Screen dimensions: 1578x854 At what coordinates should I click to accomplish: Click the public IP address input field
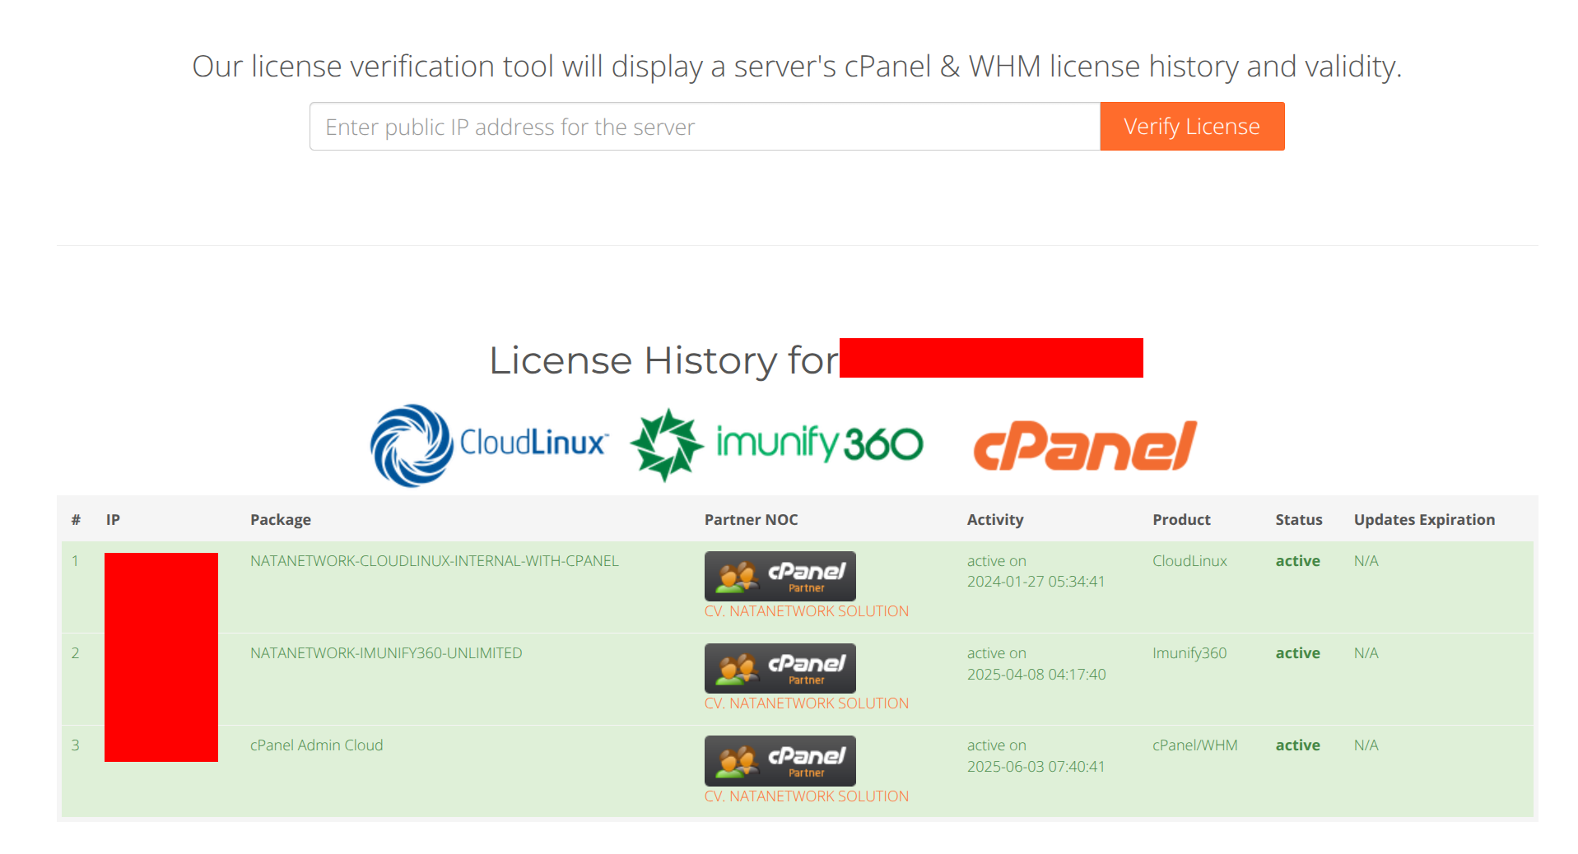(704, 126)
